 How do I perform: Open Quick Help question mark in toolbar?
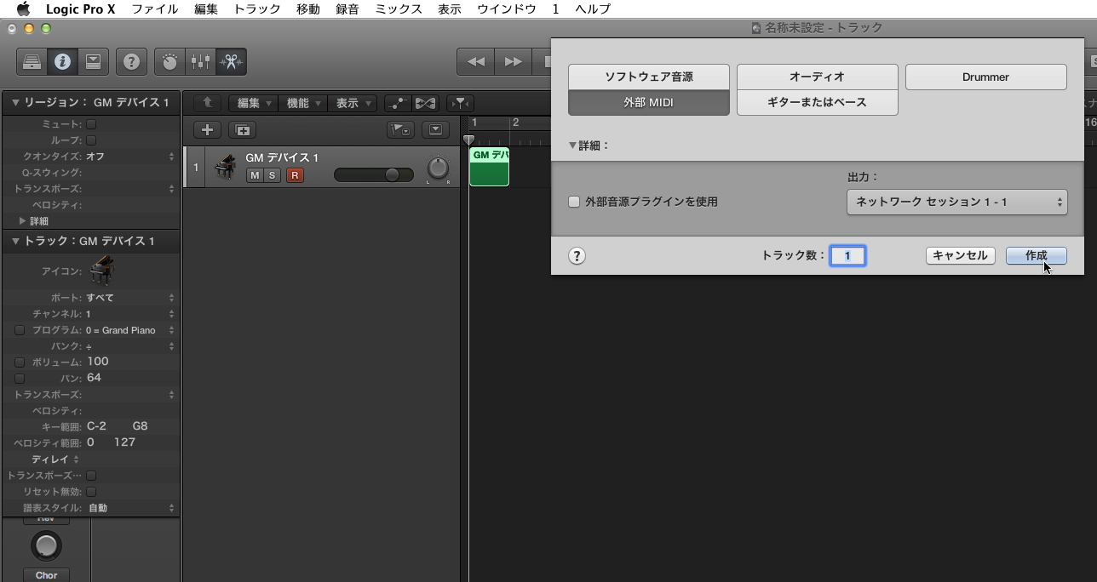[131, 62]
